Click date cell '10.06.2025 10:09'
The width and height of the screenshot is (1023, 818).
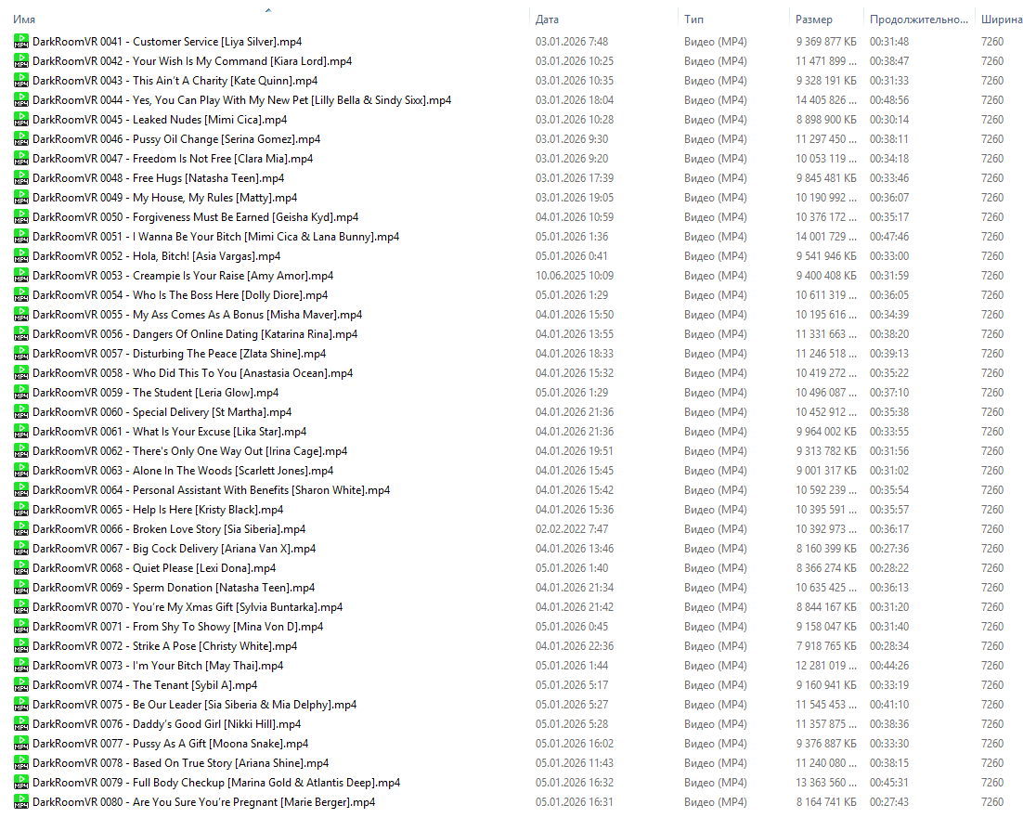[575, 276]
